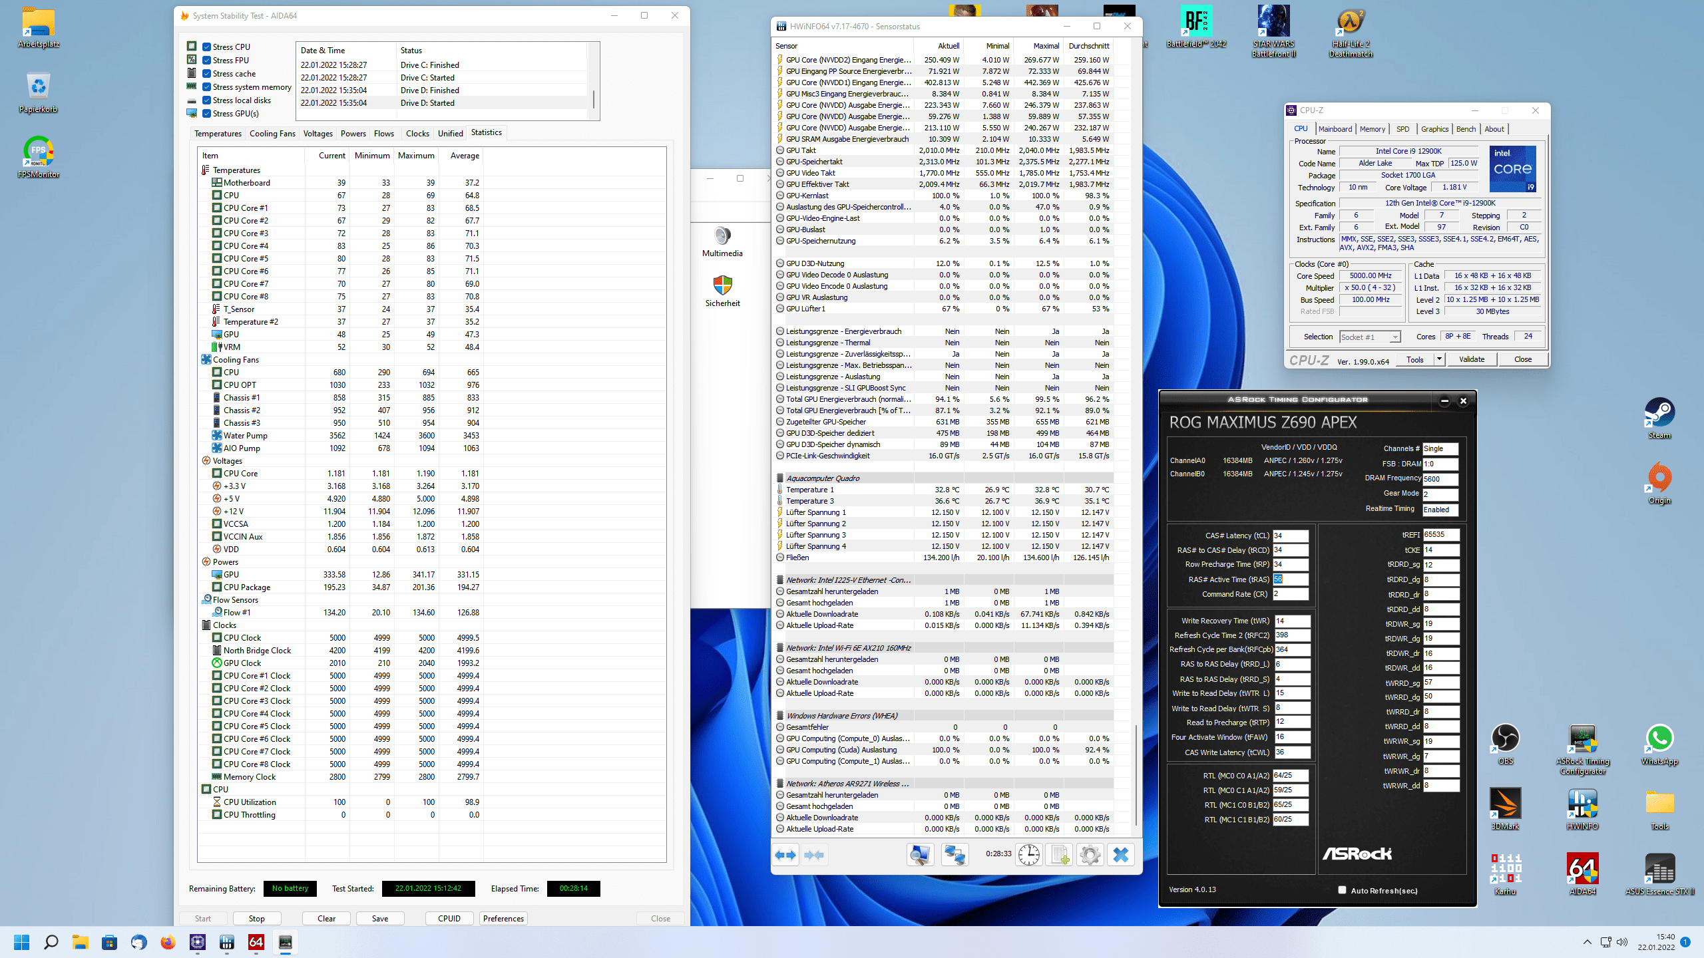The image size is (1704, 958).
Task: Launch OBS desktop shortcut
Action: pos(1505,745)
